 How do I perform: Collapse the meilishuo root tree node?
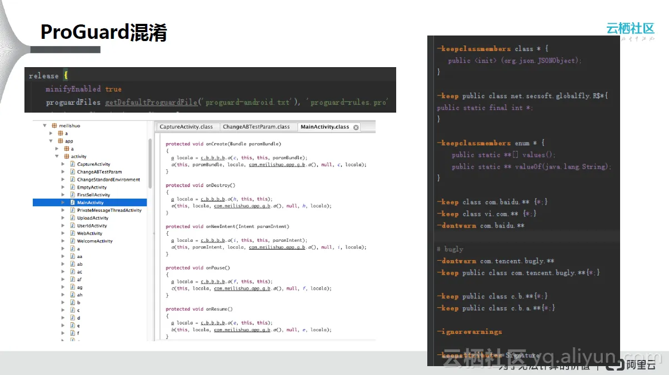click(44, 126)
